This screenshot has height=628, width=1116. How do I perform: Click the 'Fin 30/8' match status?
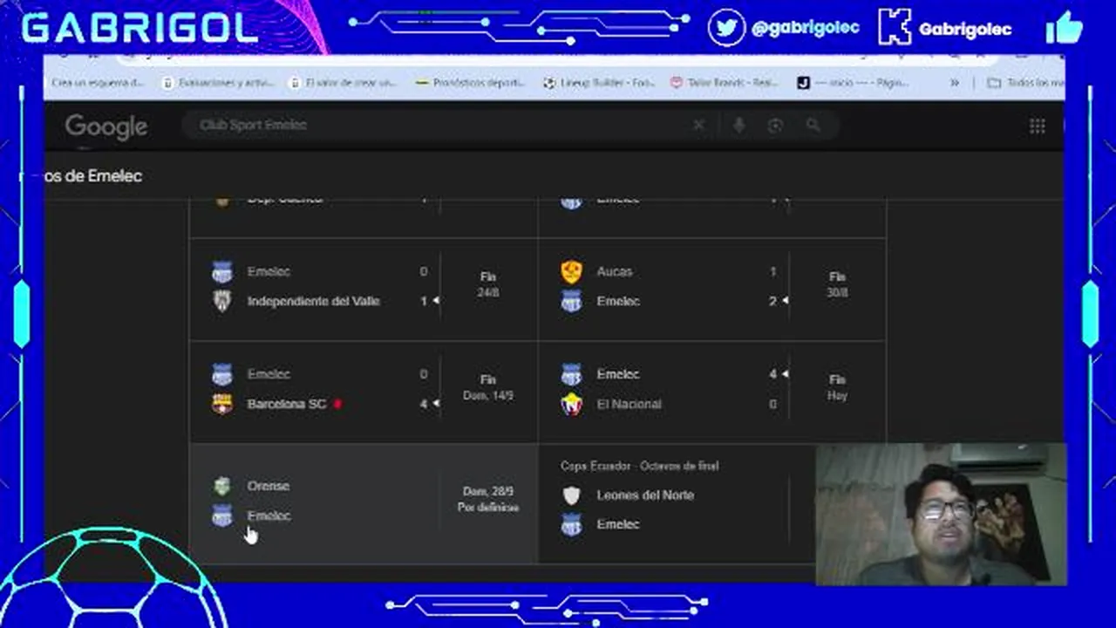837,285
